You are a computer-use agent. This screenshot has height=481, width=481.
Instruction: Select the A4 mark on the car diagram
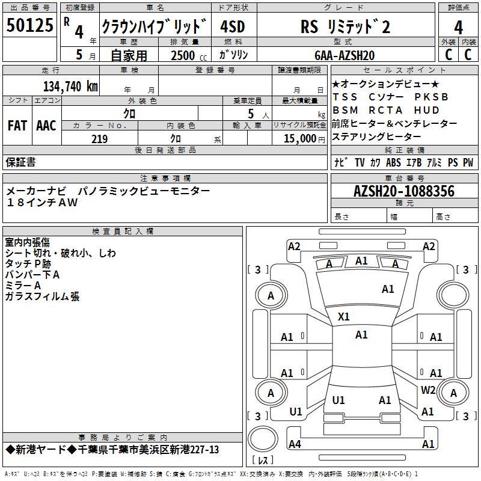(295, 444)
